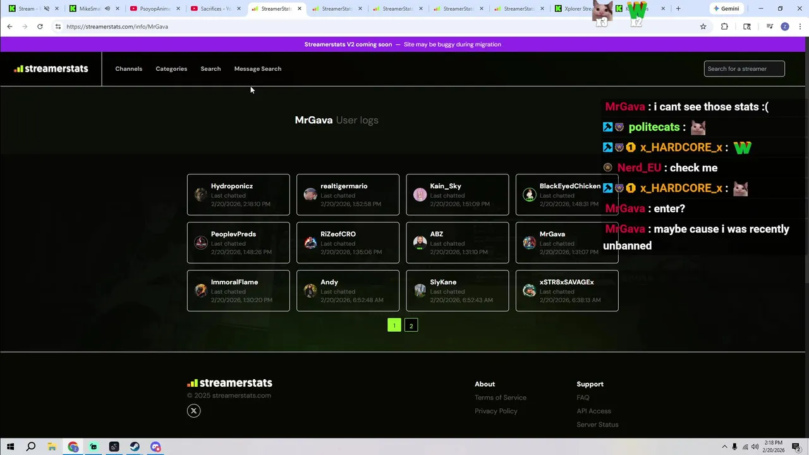Open realtigermario avatar thumbnail

[310, 195]
